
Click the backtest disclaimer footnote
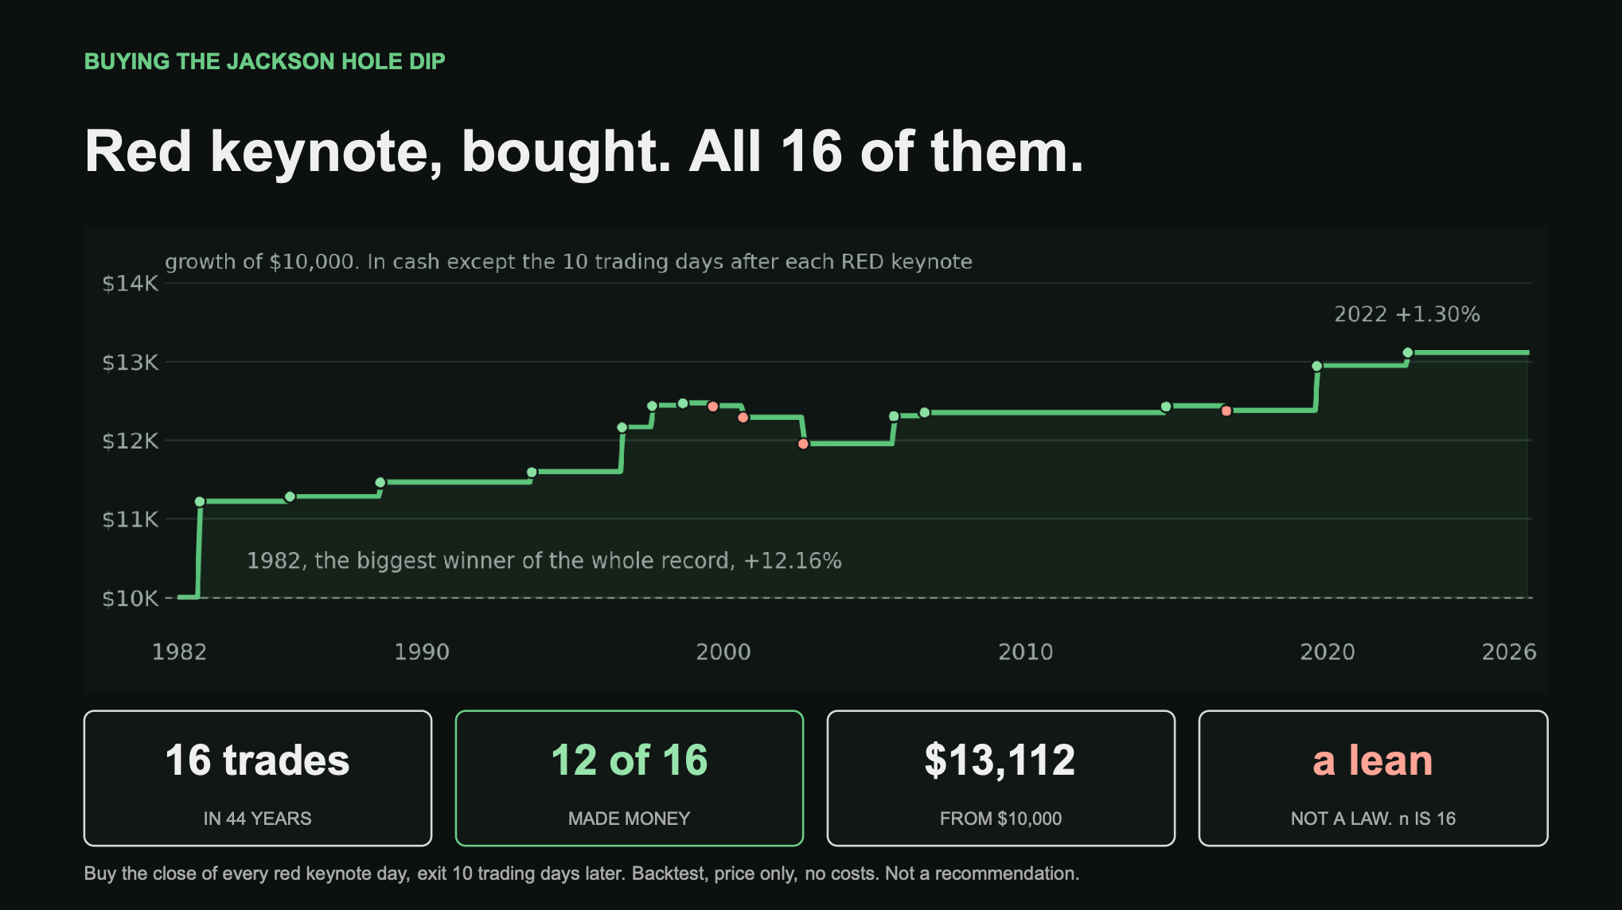pyautogui.click(x=582, y=873)
